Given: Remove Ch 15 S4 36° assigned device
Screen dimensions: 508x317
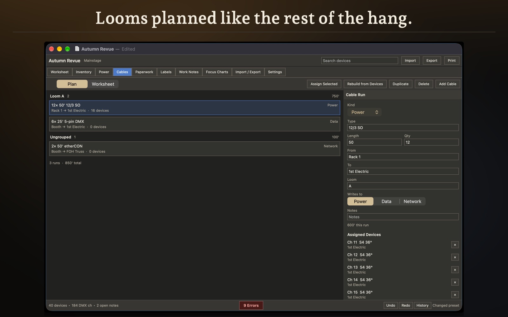Looking at the screenshot, I should coord(455,295).
